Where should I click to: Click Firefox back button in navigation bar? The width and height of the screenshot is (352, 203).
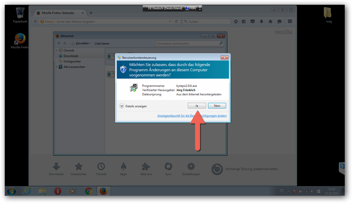click(x=35, y=22)
